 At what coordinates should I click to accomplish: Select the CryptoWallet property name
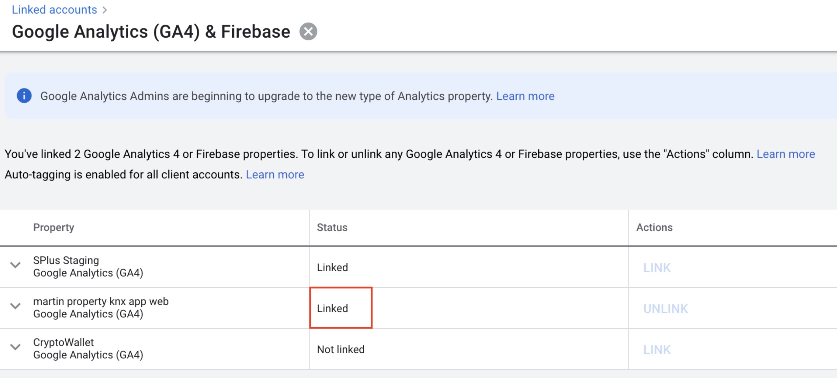tap(63, 342)
